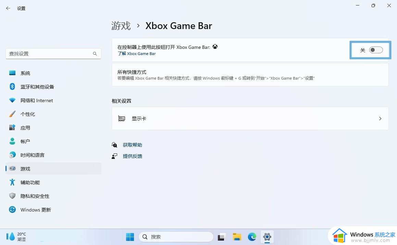
Task: Open 隐私和安全性 settings
Action: [53, 196]
